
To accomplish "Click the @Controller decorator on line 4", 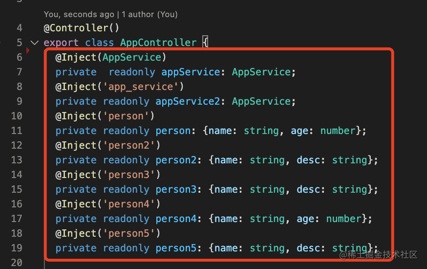I will point(82,28).
